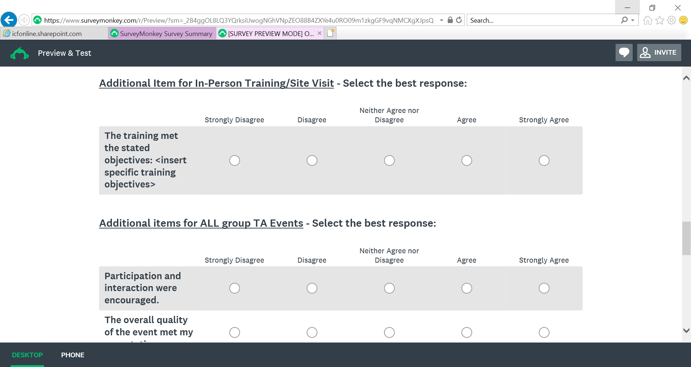
Task: Open the feedback comment bubble icon
Action: coord(624,53)
